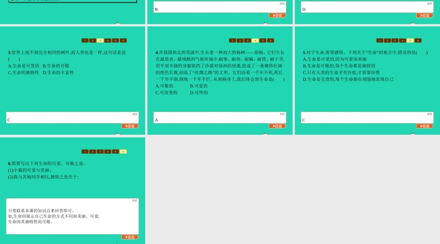Go to page 1 on question 4 slide
The image size is (440, 244).
coord(232,40)
